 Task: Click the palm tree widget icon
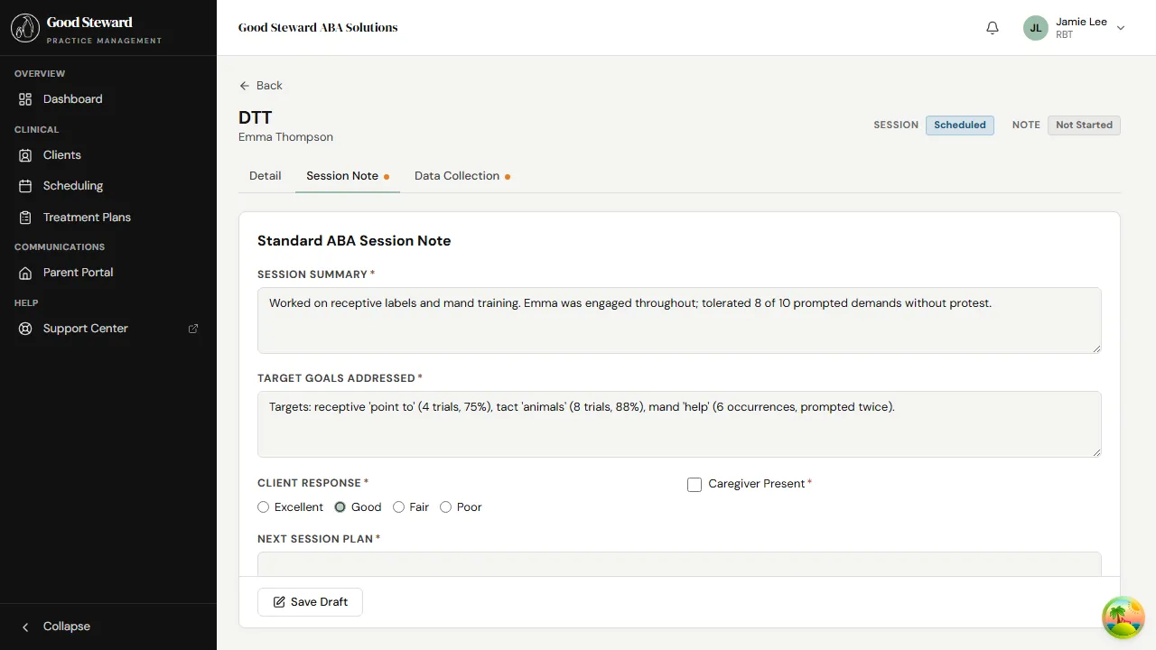(x=1123, y=617)
